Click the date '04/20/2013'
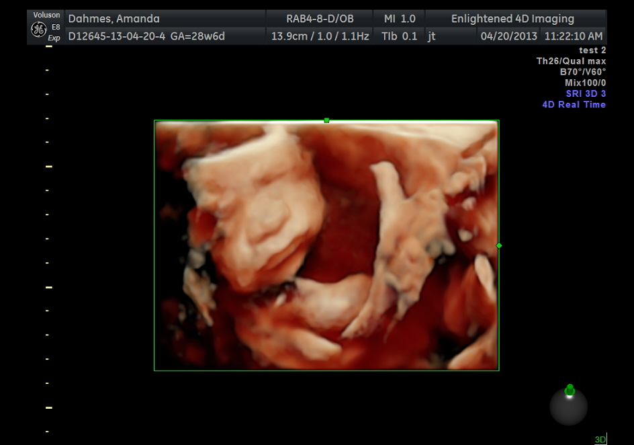 508,36
